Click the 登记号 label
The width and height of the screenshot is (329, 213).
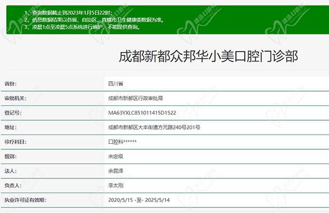[x=13, y=113]
